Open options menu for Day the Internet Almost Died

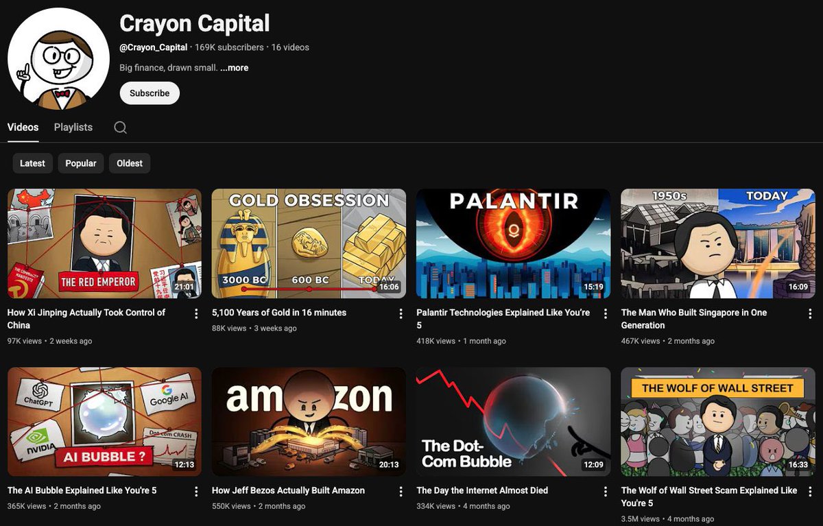[605, 492]
